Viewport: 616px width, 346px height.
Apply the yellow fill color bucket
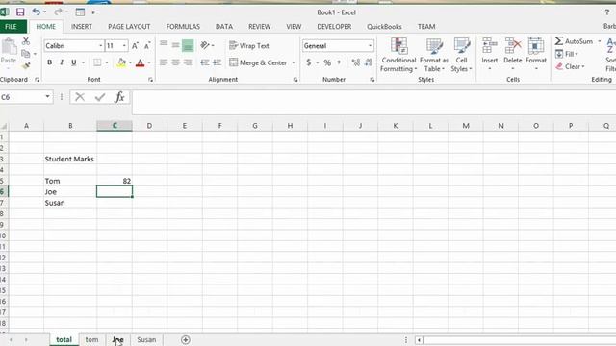click(x=121, y=62)
